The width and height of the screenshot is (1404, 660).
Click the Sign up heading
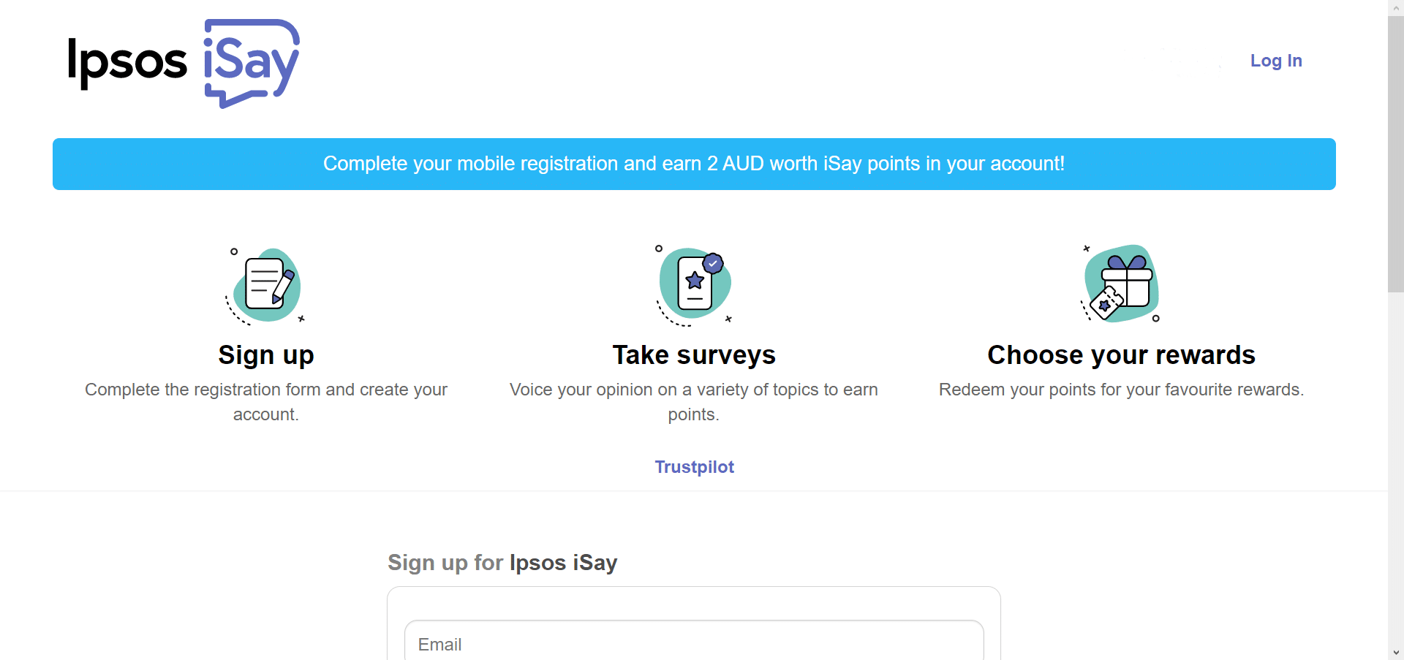pyautogui.click(x=265, y=355)
